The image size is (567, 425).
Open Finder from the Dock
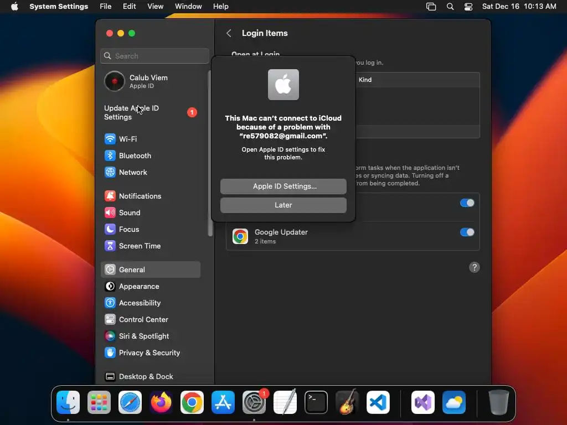[x=68, y=402]
